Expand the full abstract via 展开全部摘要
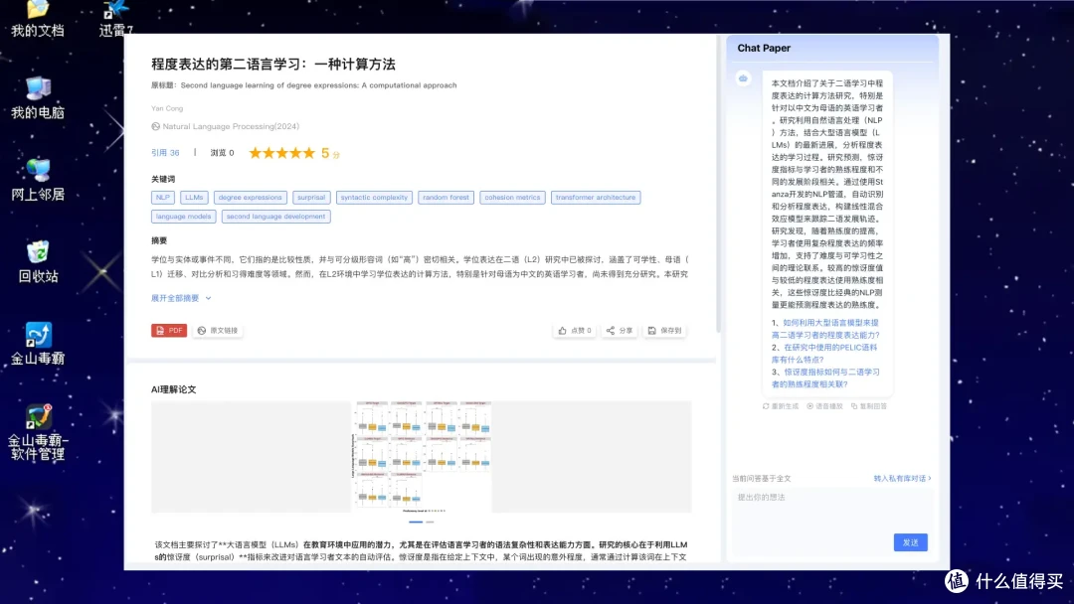This screenshot has height=604, width=1074. tap(182, 298)
